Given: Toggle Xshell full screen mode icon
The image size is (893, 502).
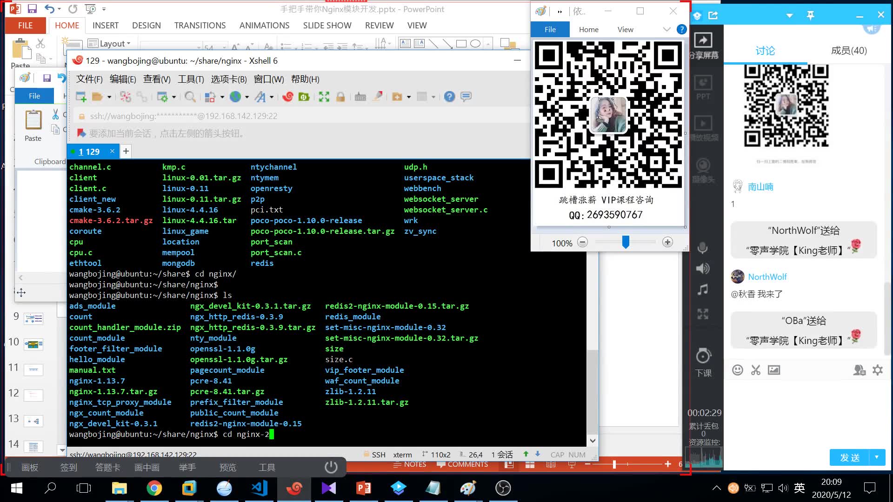Looking at the screenshot, I should [324, 97].
